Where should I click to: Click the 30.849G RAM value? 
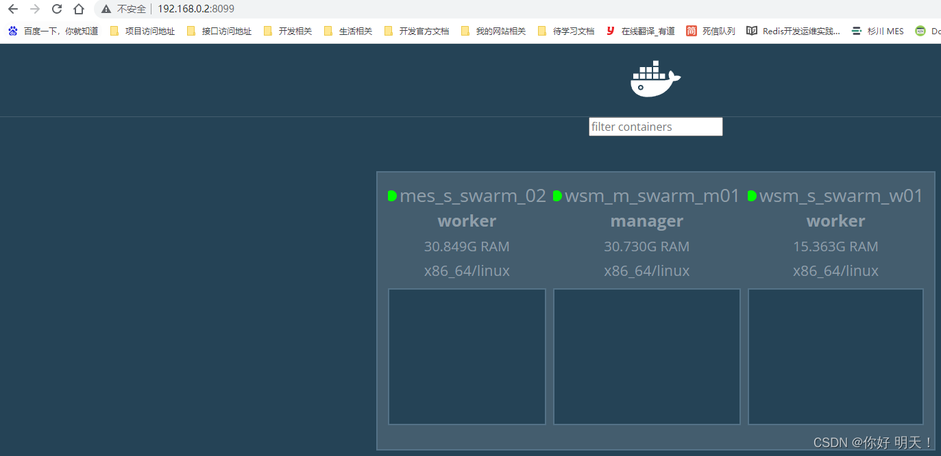pos(467,246)
